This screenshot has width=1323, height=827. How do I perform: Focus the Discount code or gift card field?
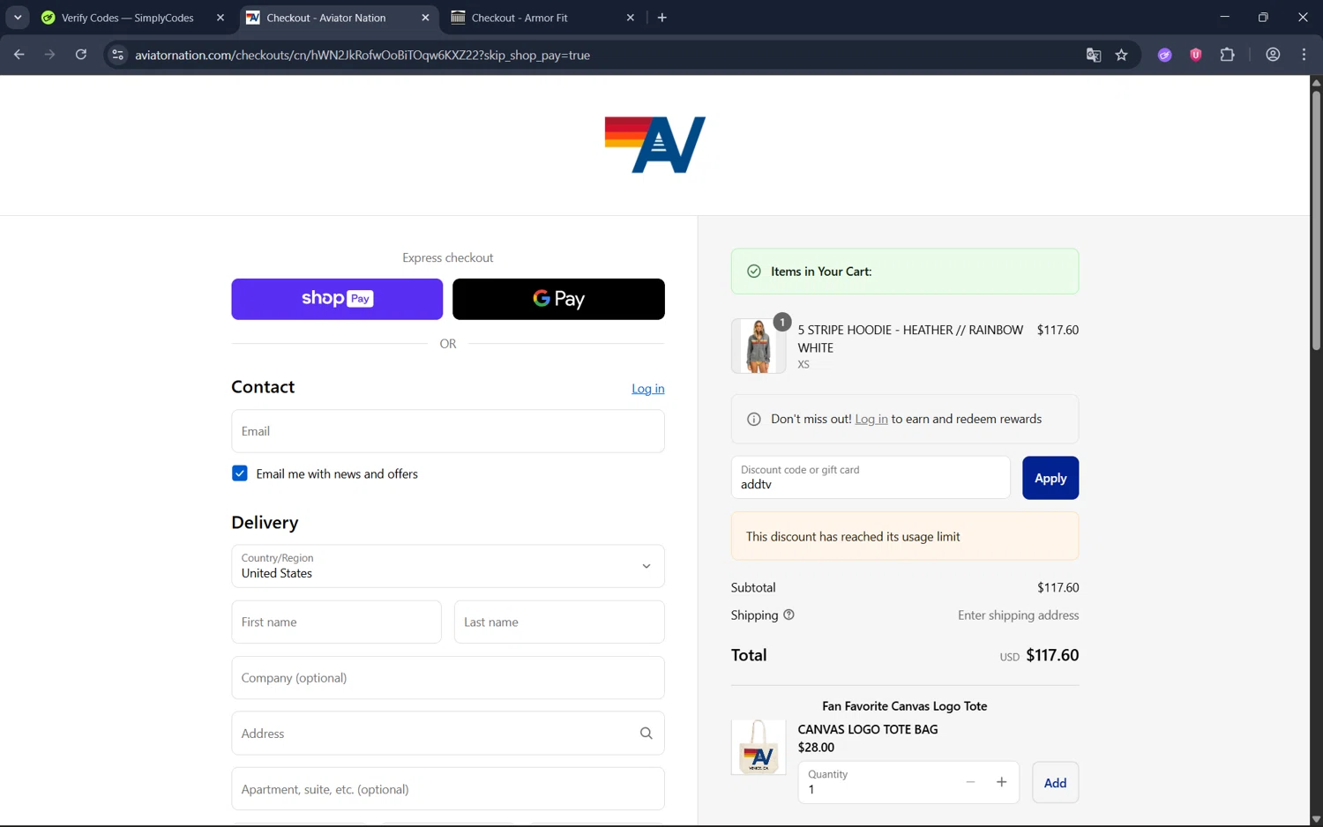(871, 478)
